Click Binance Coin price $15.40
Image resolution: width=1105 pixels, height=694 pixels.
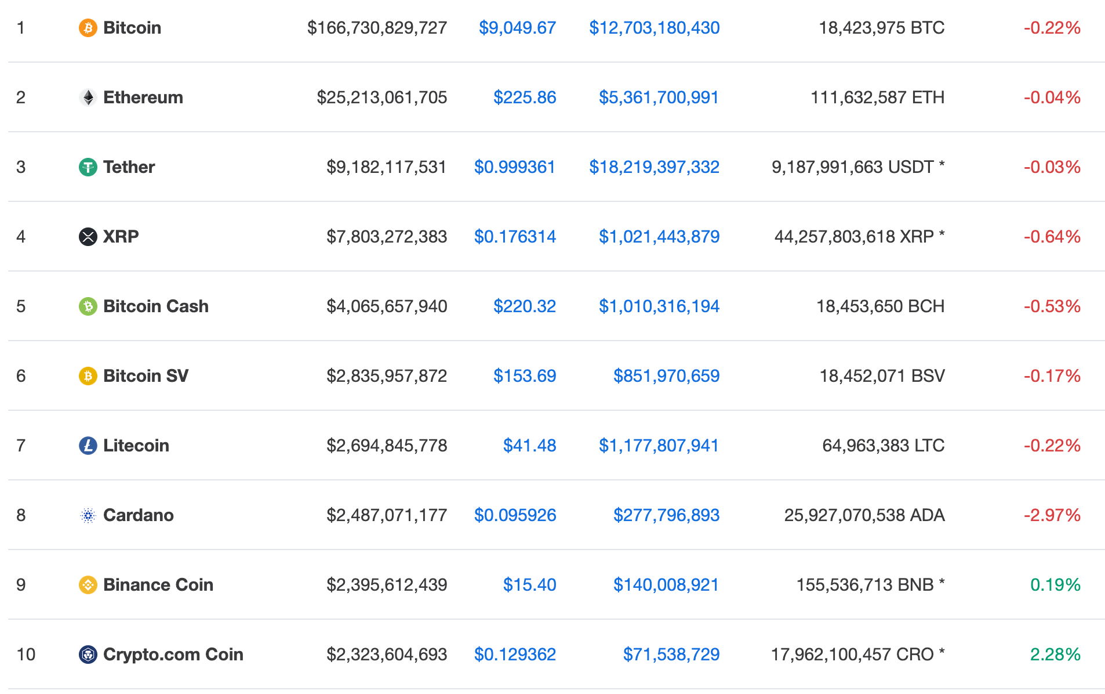click(x=529, y=585)
